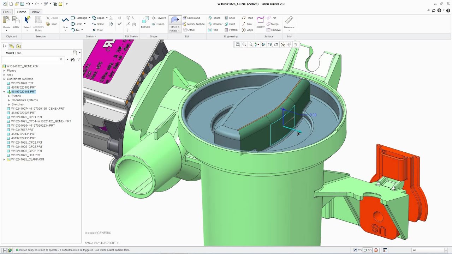Open the File menu
This screenshot has height=254, width=452.
coord(6,12)
